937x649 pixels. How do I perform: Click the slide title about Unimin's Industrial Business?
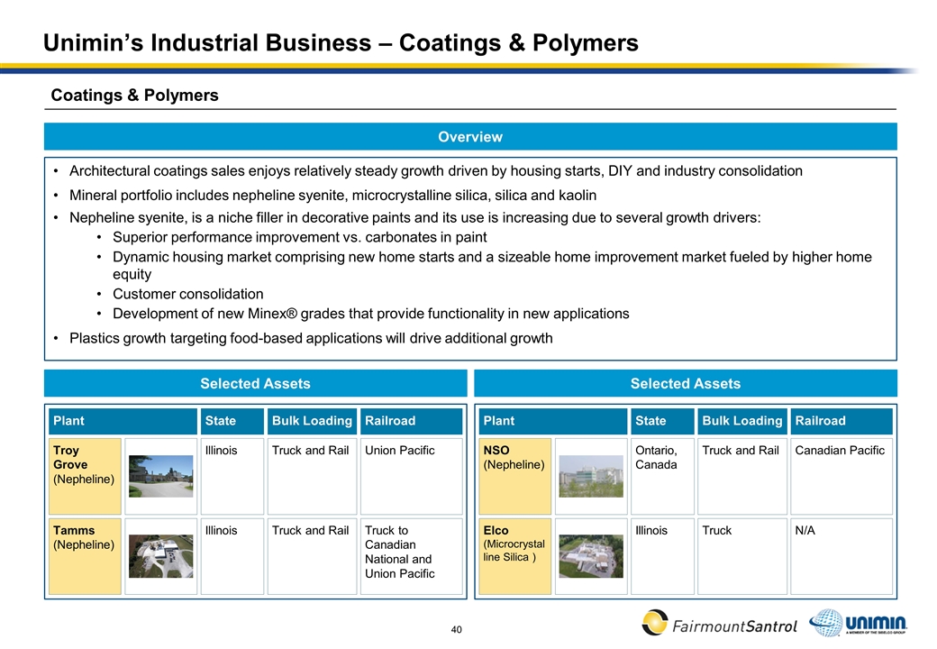[341, 42]
